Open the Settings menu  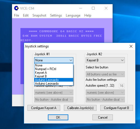coord(56,15)
